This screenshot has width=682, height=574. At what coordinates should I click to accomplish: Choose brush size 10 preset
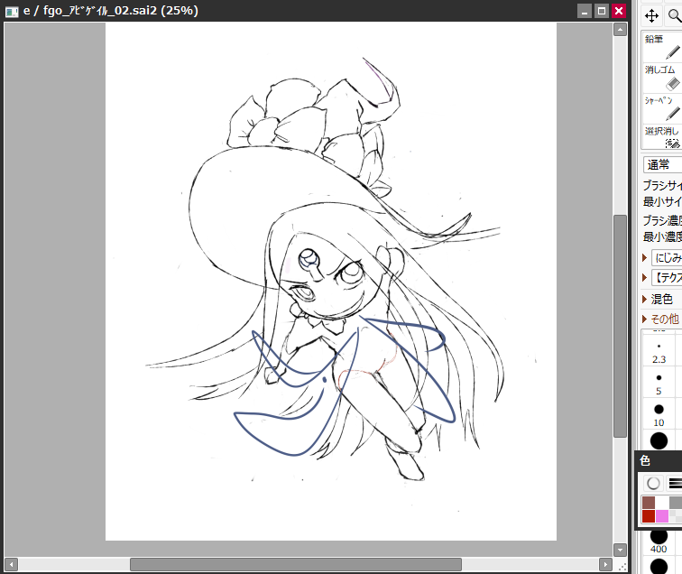coord(659,415)
